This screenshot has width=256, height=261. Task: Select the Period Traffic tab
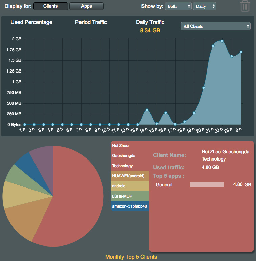[91, 22]
